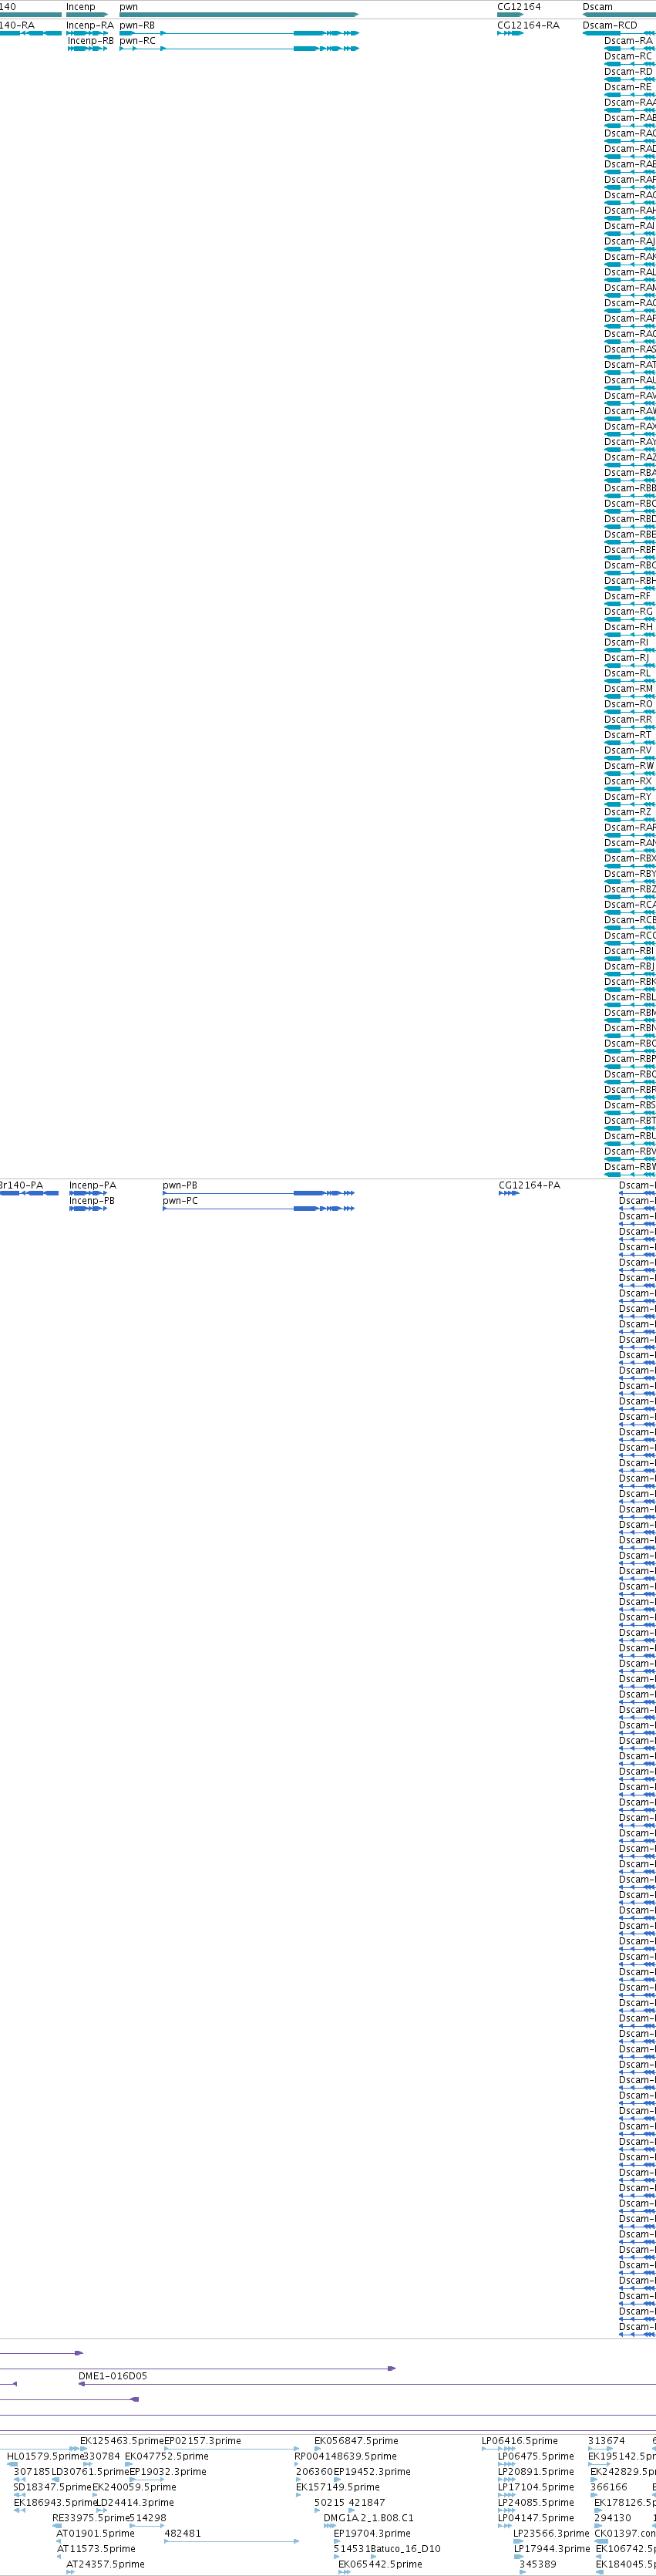This screenshot has height=2576, width=656.
Task: Click the pwn-RB transcript label
Action: (137, 25)
